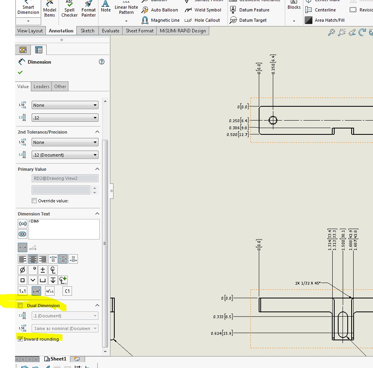Insert a Note annotation
This screenshot has width=373, height=368.
(106, 7)
